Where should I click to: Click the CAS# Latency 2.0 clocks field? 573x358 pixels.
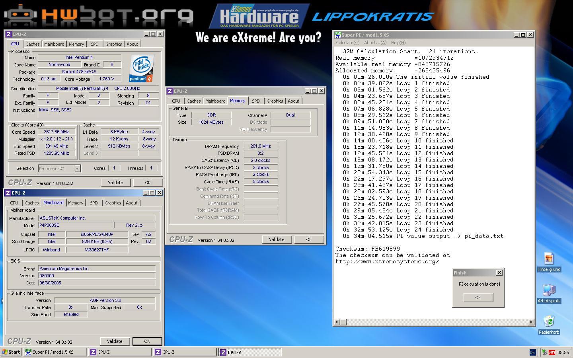click(261, 160)
